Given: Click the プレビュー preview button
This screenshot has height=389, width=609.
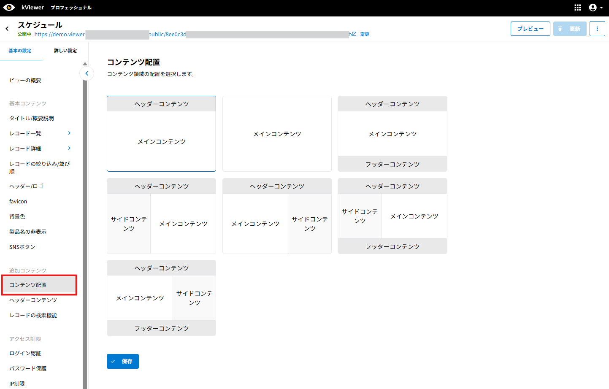Looking at the screenshot, I should tap(530, 29).
